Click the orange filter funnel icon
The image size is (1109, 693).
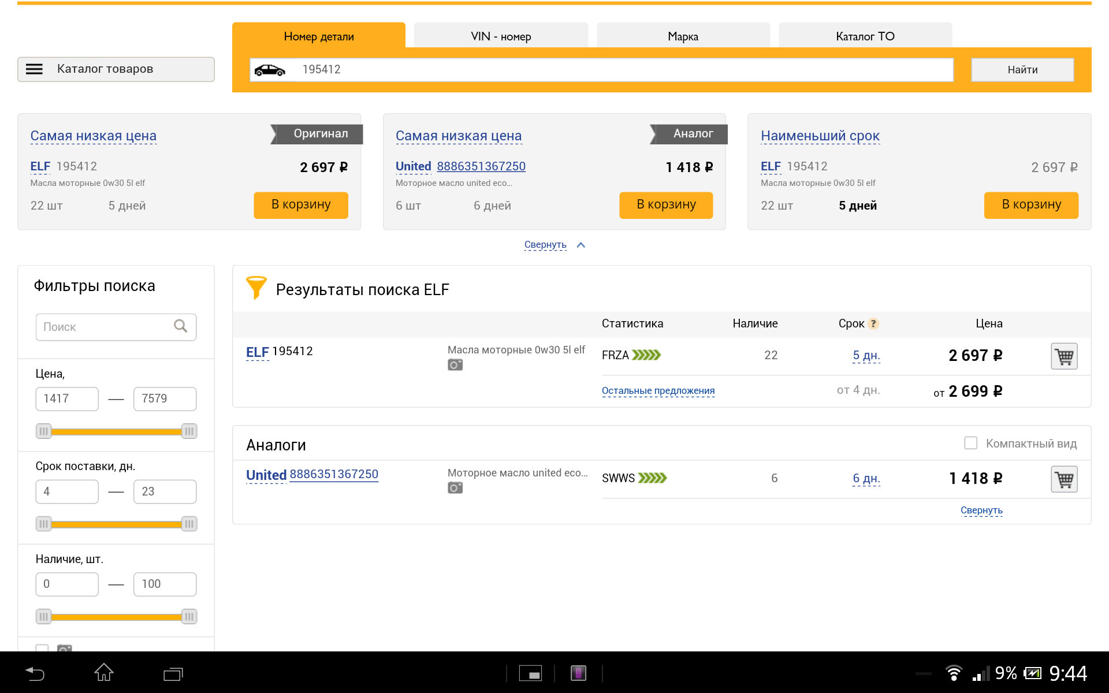pyautogui.click(x=256, y=288)
